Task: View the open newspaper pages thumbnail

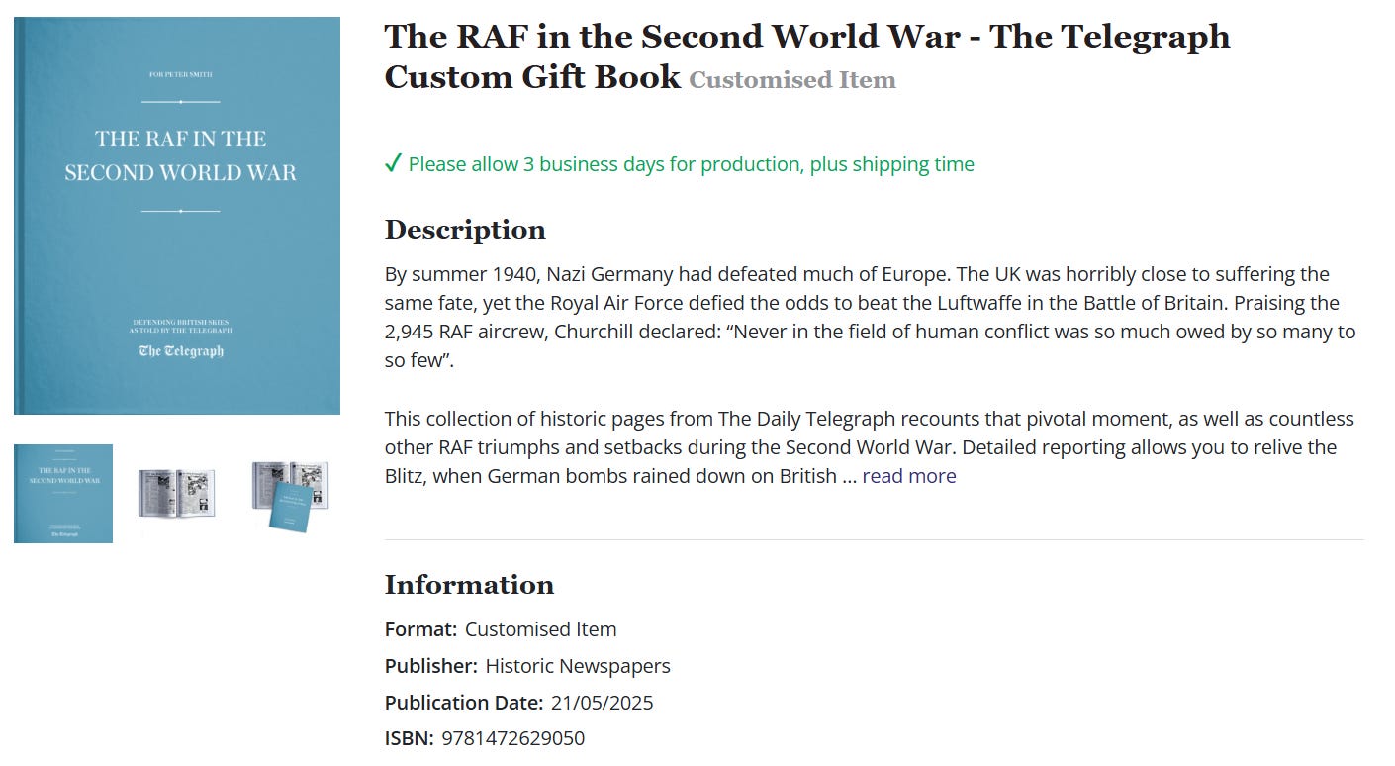Action: pyautogui.click(x=176, y=493)
